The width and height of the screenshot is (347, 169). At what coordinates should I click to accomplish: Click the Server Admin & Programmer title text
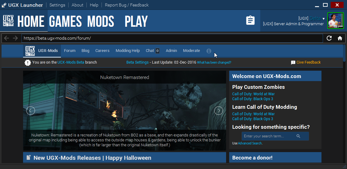[293, 24]
